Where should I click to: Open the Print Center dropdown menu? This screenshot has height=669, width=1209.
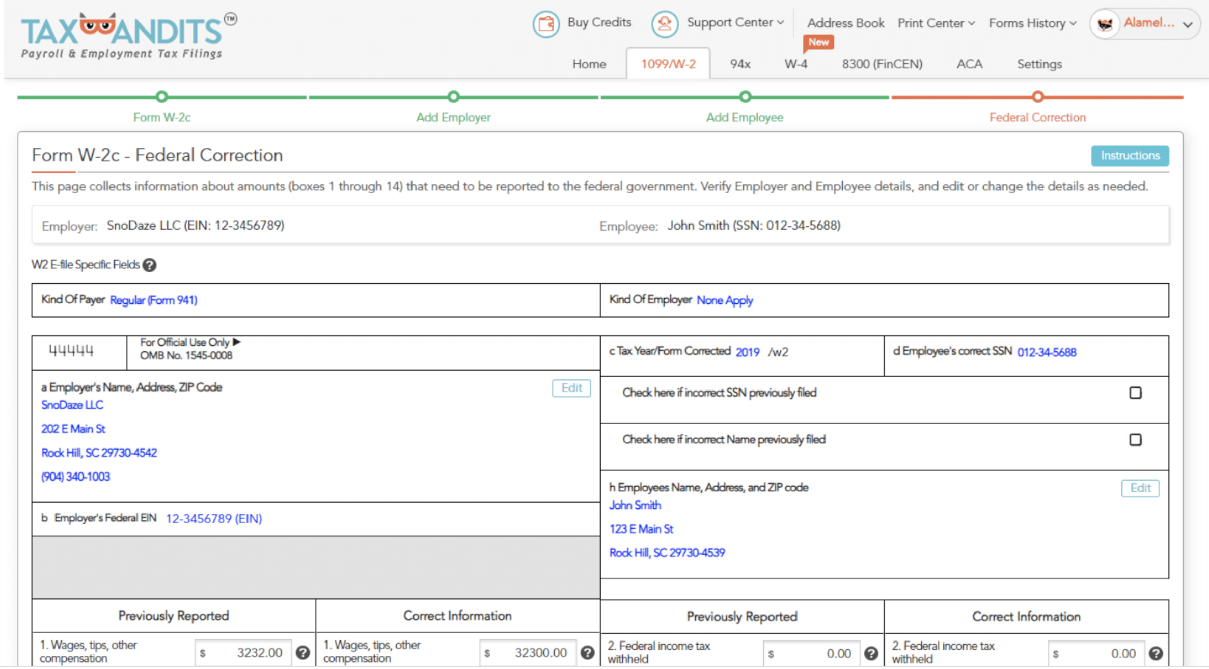(936, 23)
